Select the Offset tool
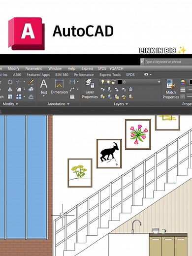192x256 pixels. (31, 96)
